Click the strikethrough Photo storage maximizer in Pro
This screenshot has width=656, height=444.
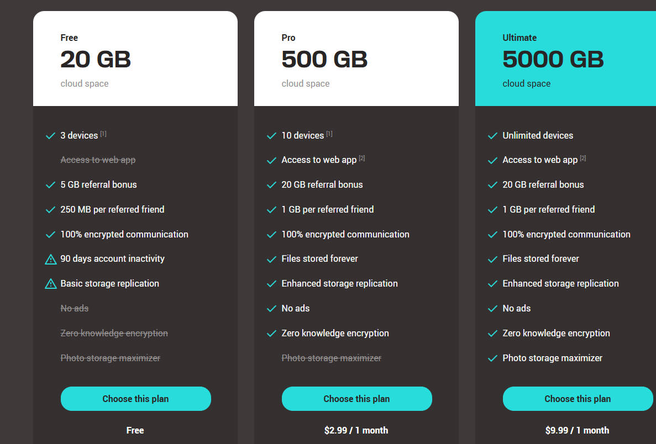point(332,358)
